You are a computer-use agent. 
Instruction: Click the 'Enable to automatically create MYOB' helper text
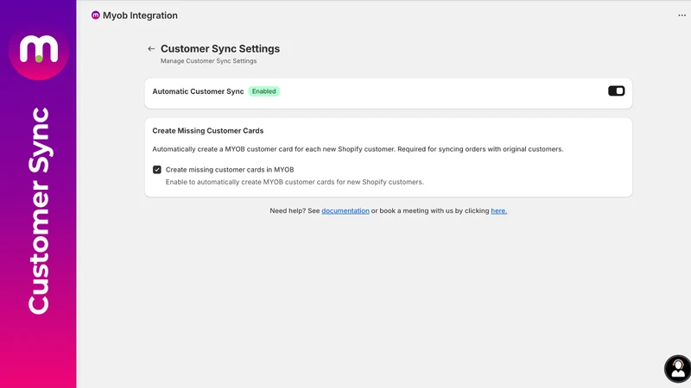click(295, 182)
